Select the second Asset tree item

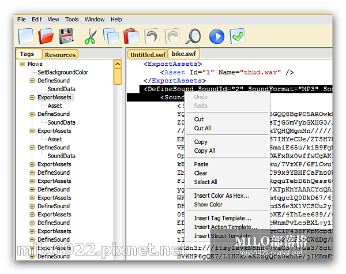(x=55, y=140)
